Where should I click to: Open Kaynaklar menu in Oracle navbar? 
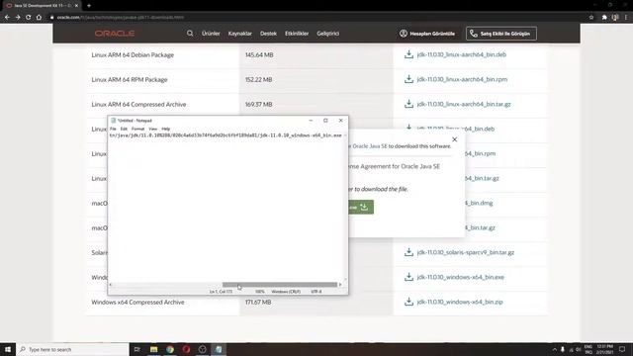239,34
